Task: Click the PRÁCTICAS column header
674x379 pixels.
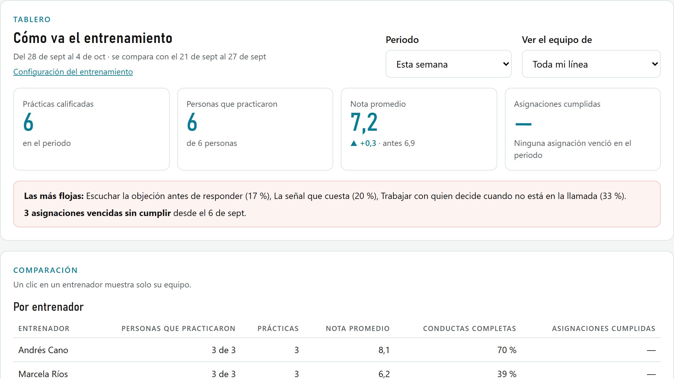Action: coord(278,328)
